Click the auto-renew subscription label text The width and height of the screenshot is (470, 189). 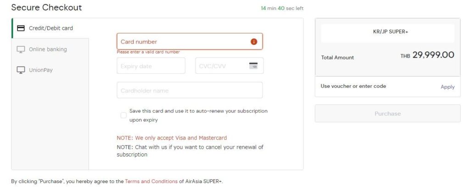click(x=198, y=115)
